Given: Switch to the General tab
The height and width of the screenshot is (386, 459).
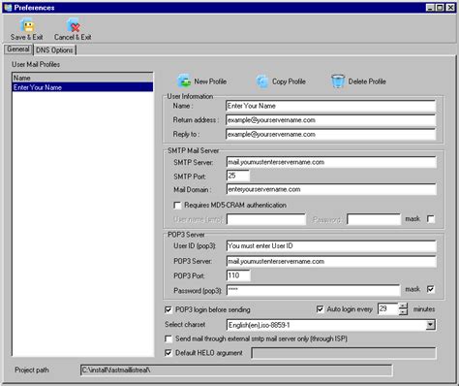Looking at the screenshot, I should [x=18, y=49].
